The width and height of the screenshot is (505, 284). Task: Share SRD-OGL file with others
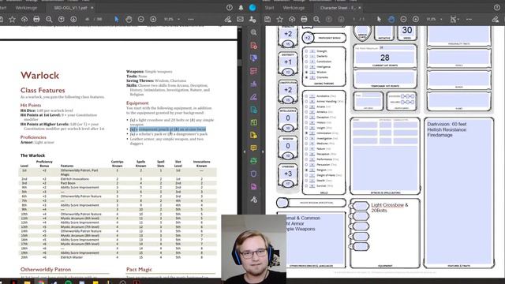[x=252, y=19]
